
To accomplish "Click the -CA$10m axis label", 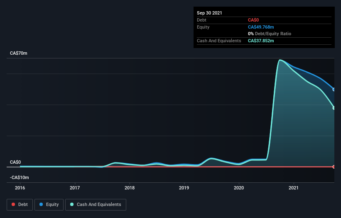I will (20, 177).
